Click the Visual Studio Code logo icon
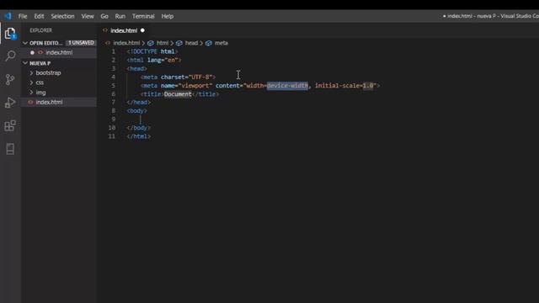This screenshot has height=303, width=539. [8, 16]
